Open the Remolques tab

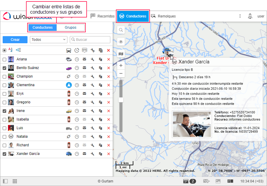pos(163,16)
